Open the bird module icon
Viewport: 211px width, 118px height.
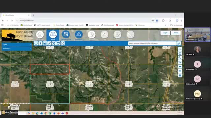pos(130,34)
